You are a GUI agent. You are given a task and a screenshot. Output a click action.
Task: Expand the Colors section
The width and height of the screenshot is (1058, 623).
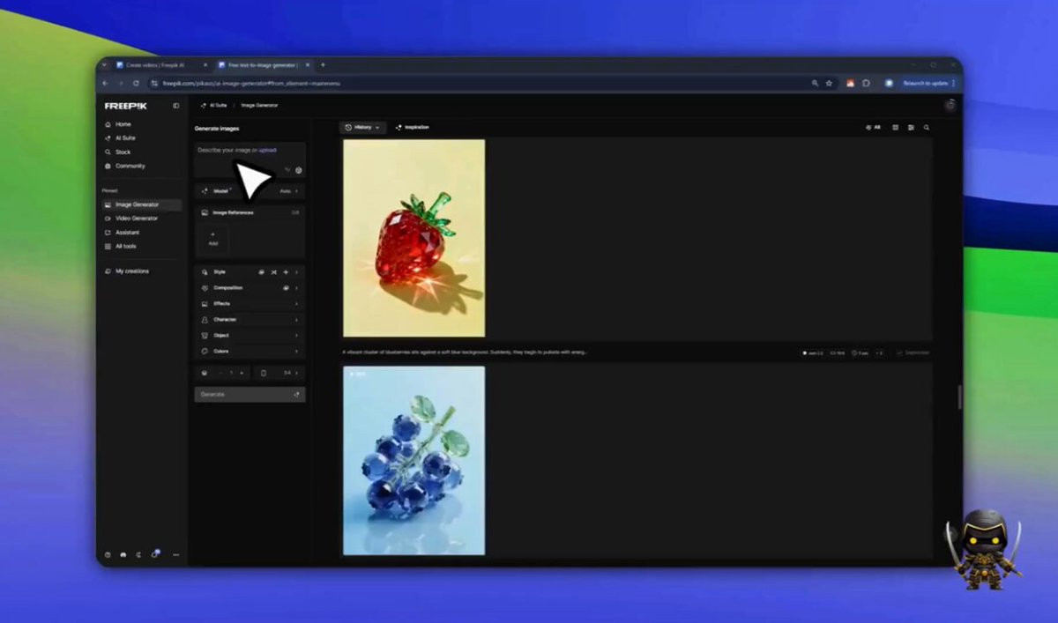pos(250,352)
